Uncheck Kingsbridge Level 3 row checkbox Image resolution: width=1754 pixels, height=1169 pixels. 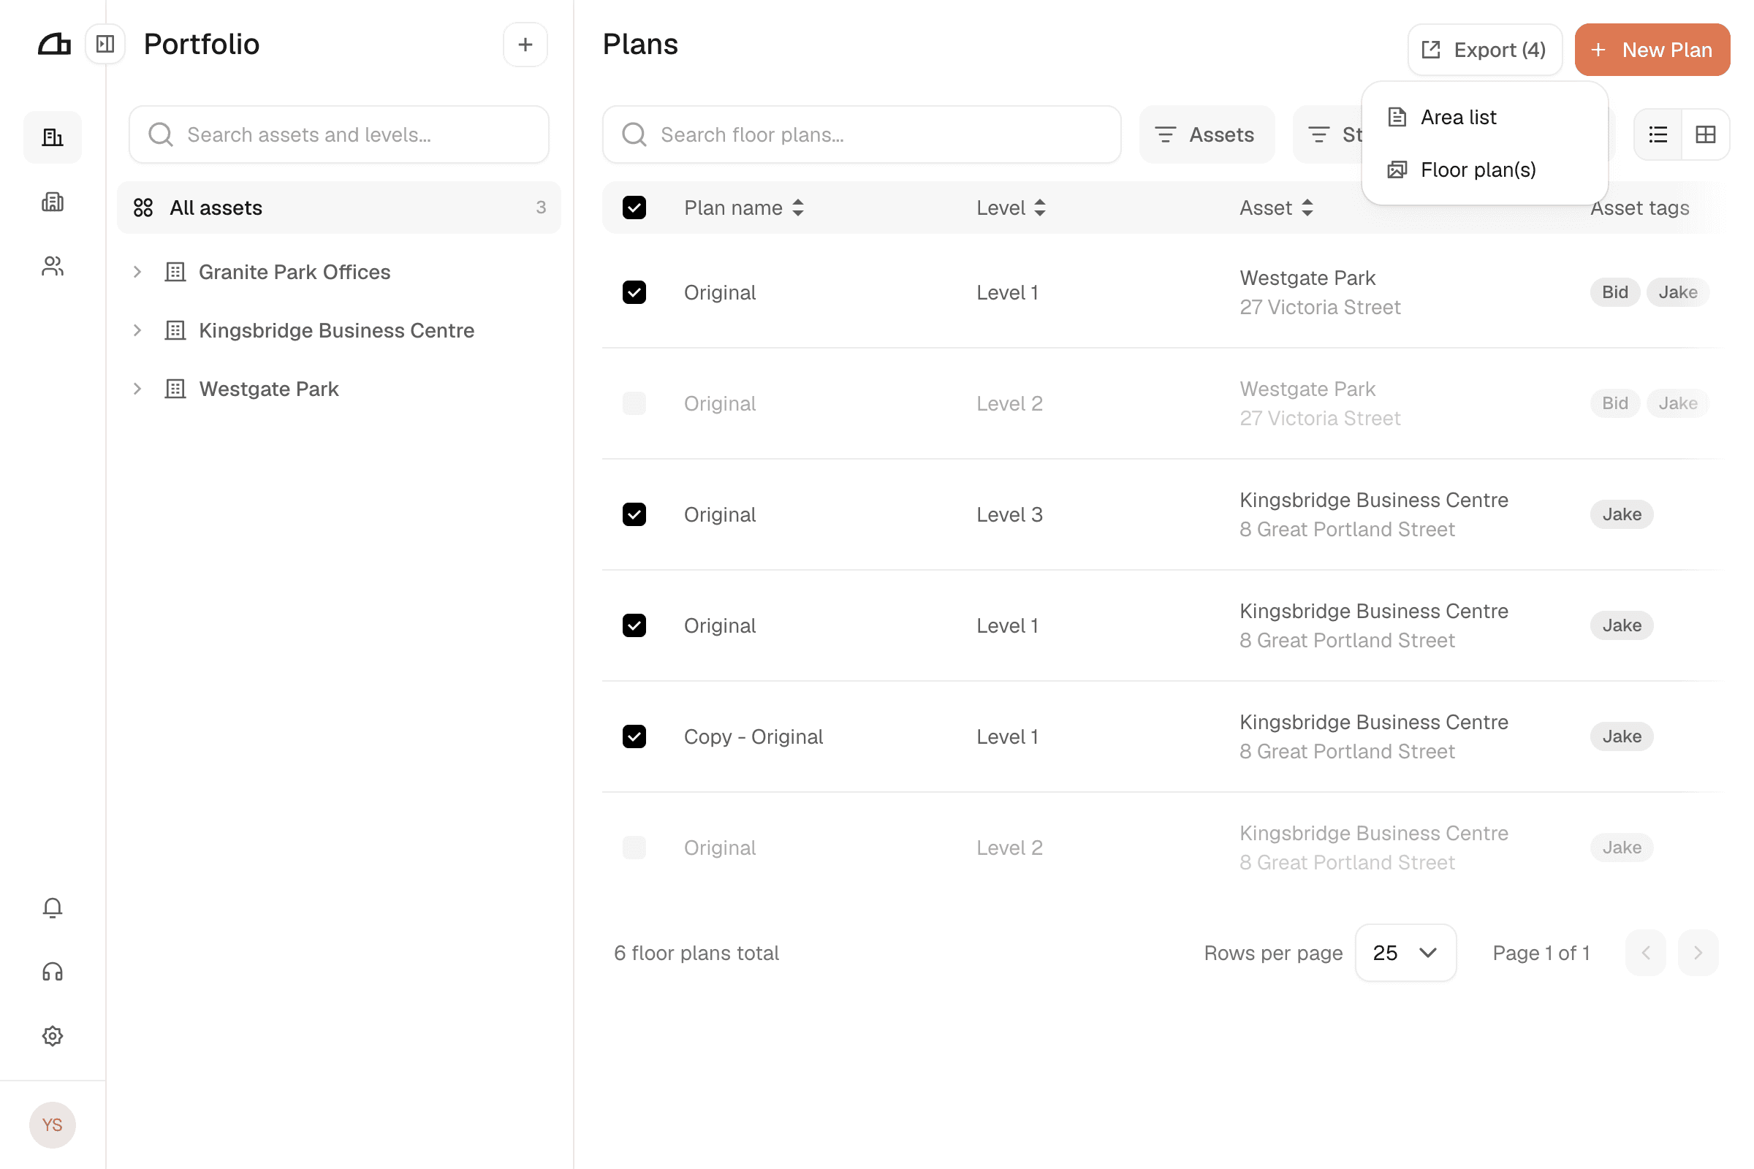[x=634, y=514]
